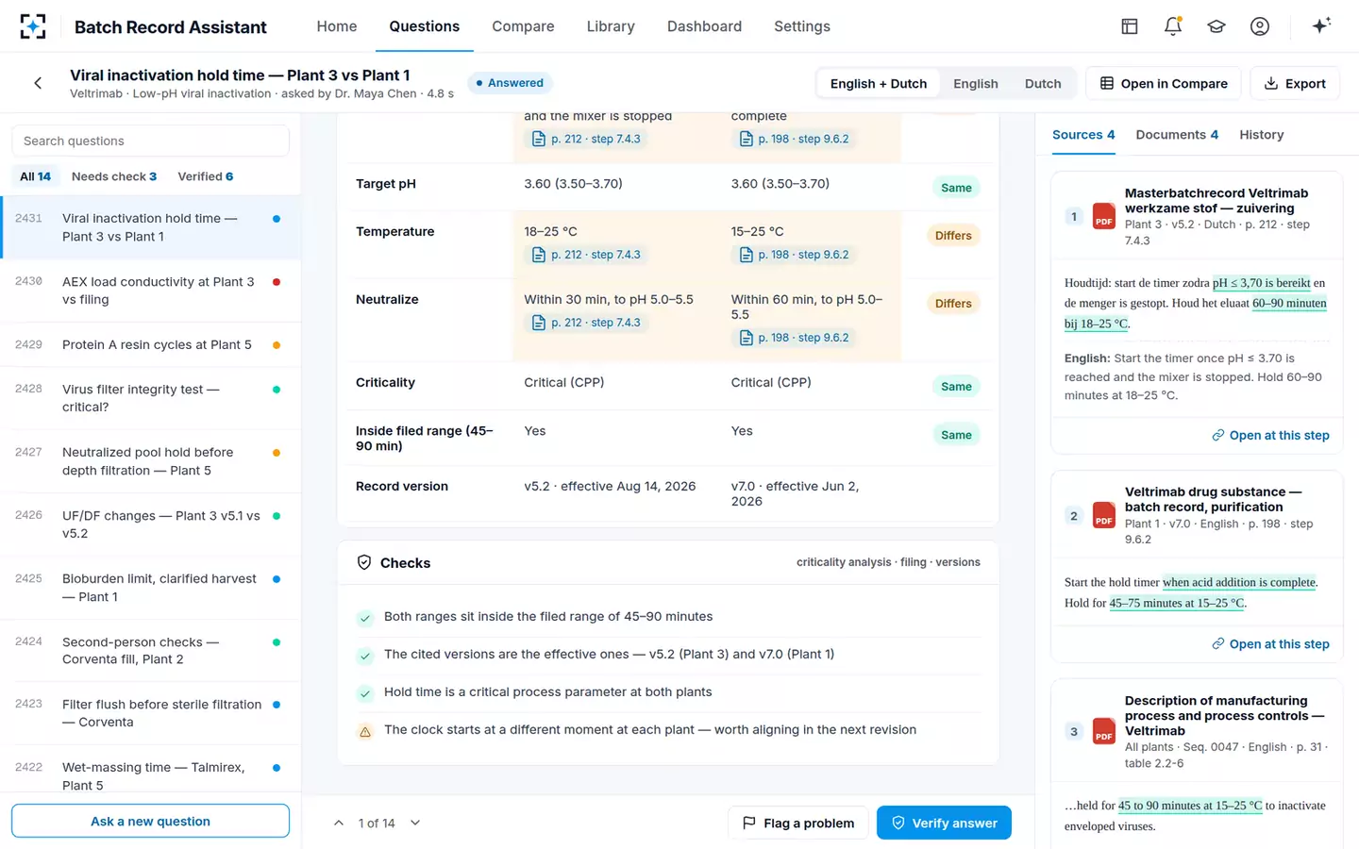Open the Compare menu
Viewport: 1359px width, 849px height.
point(523,26)
